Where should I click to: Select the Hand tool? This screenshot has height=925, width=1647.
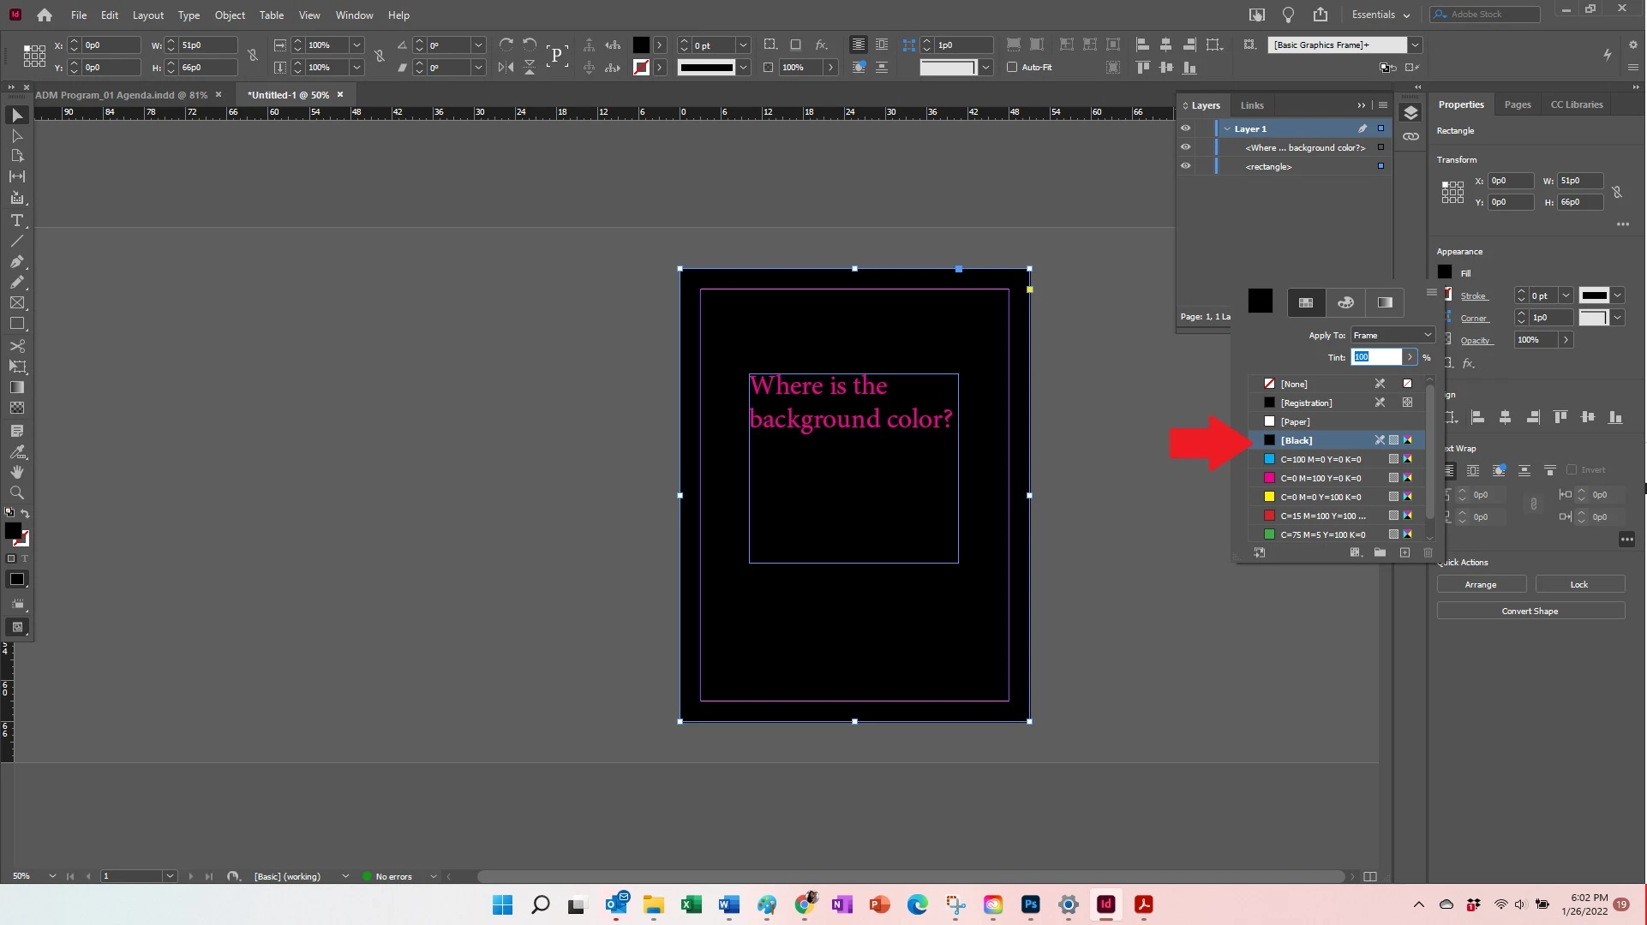(16, 472)
